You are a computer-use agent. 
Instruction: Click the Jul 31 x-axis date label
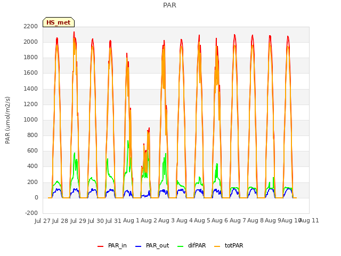coord(113,221)
